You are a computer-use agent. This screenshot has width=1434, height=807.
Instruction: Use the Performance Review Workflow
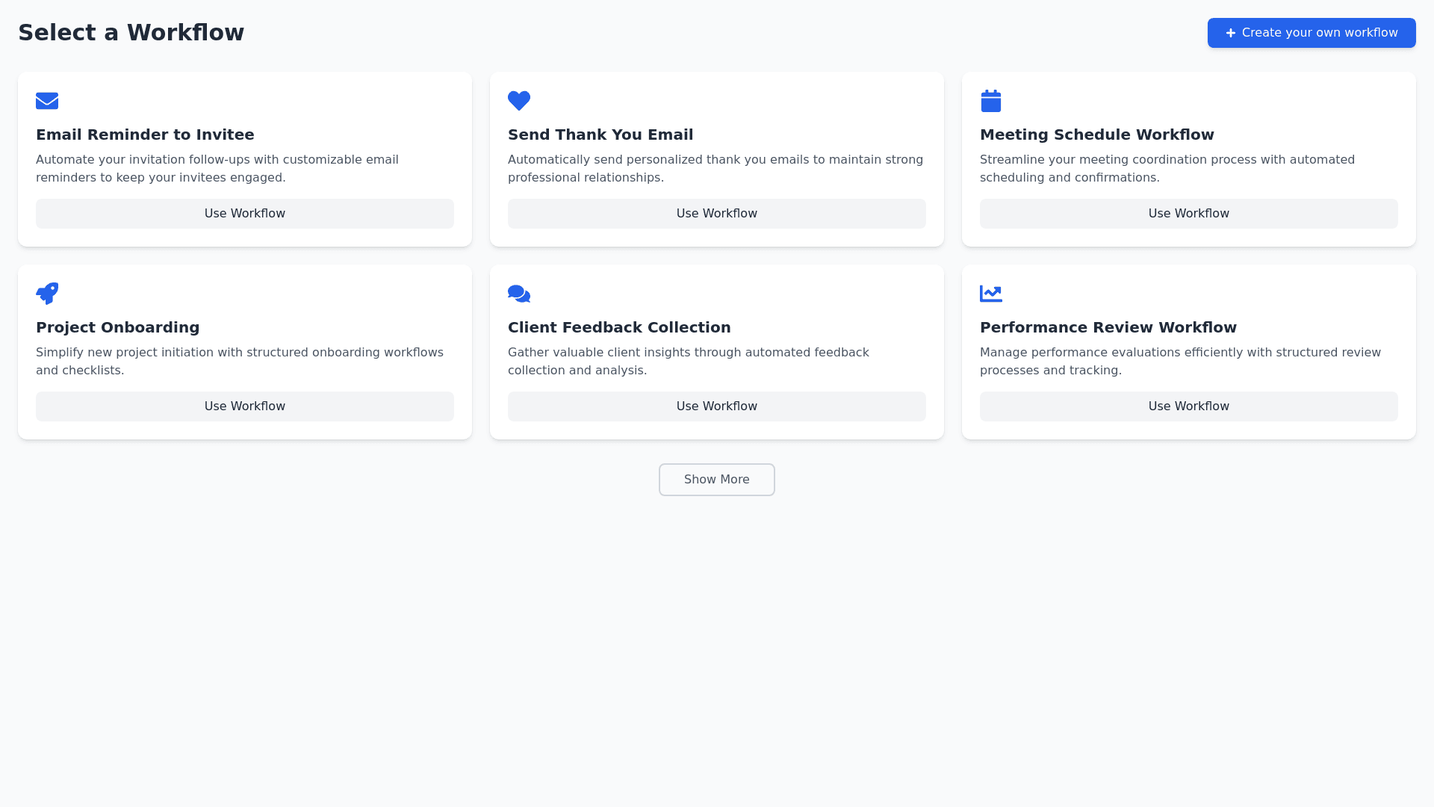[1189, 406]
